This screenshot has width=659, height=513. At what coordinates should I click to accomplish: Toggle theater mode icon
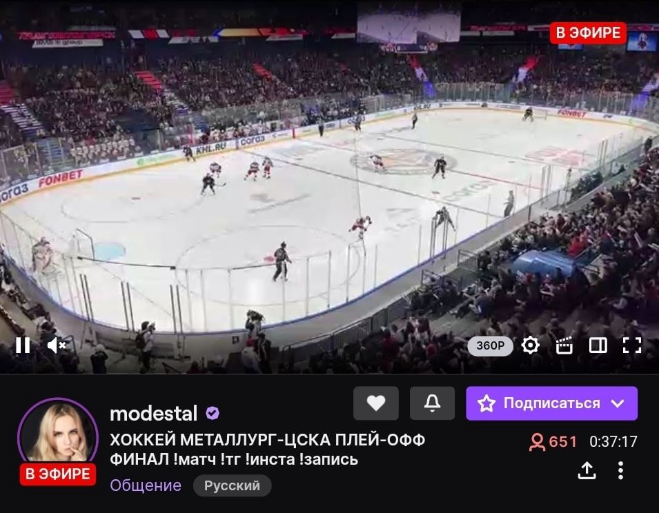click(598, 345)
